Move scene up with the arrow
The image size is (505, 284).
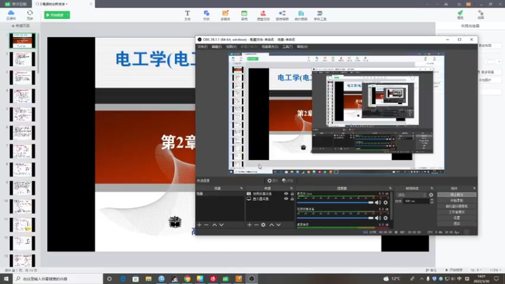215,225
